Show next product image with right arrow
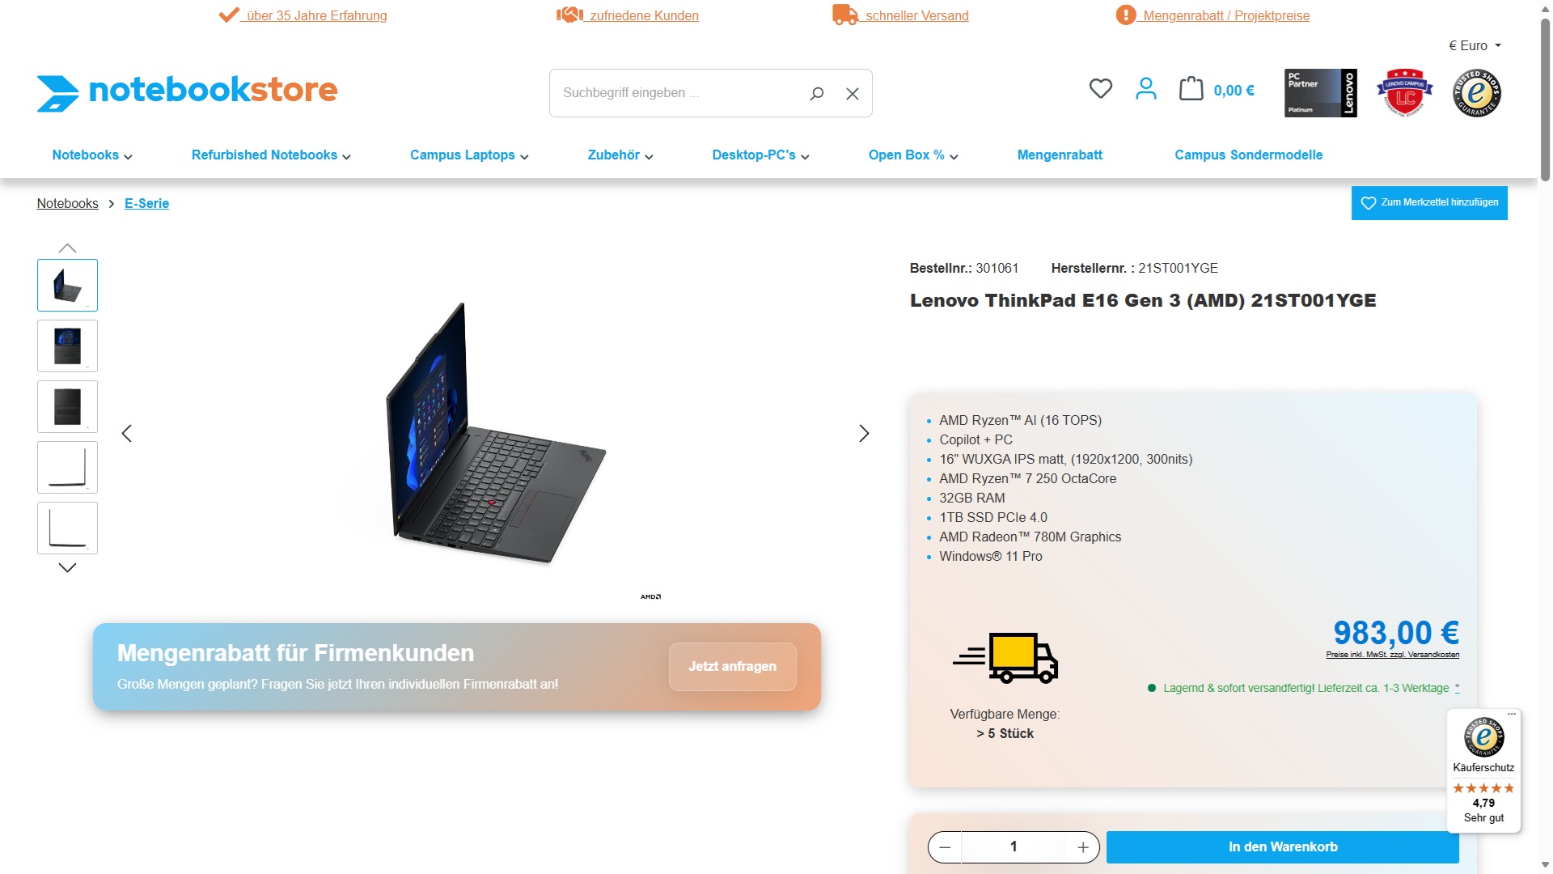The image size is (1553, 874). tap(864, 434)
